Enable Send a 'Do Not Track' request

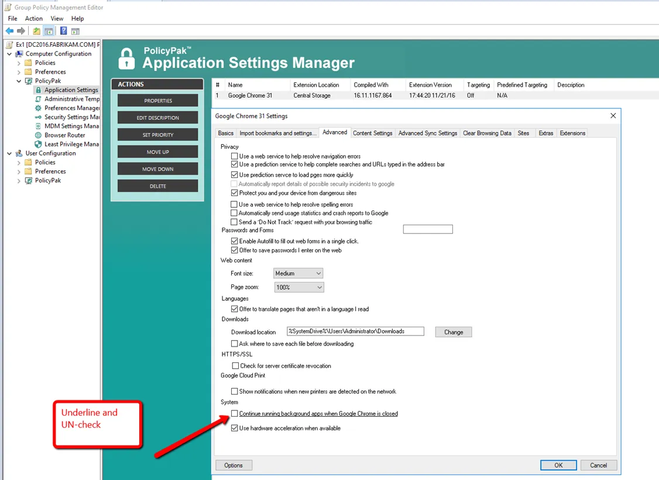tap(235, 222)
